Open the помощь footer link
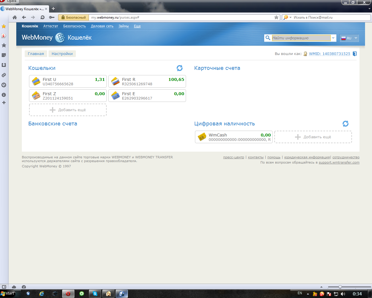Viewport: 372px width, 298px height. pos(274,157)
